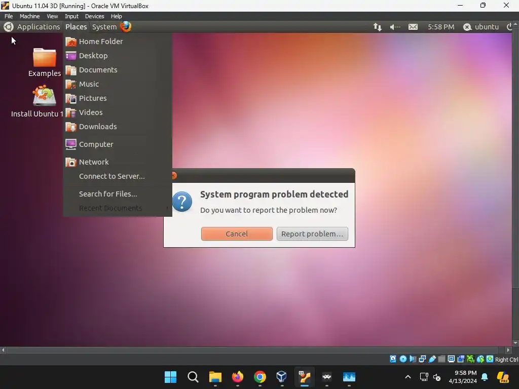Viewport: 519px width, 389px height.
Task: Click the keyboard capture arrow icon
Action: tap(490, 359)
